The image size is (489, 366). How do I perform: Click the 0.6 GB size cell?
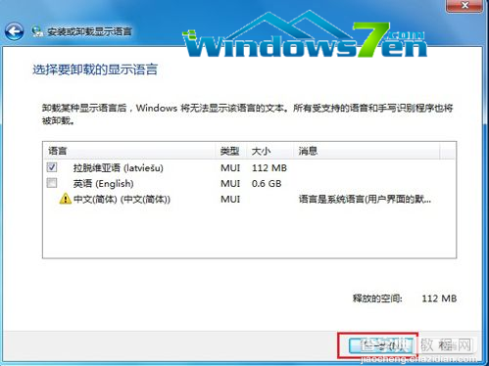[x=267, y=184]
